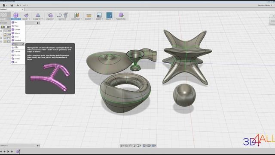Click the Insert image icon
The width and height of the screenshot is (275, 155).
point(99,15)
